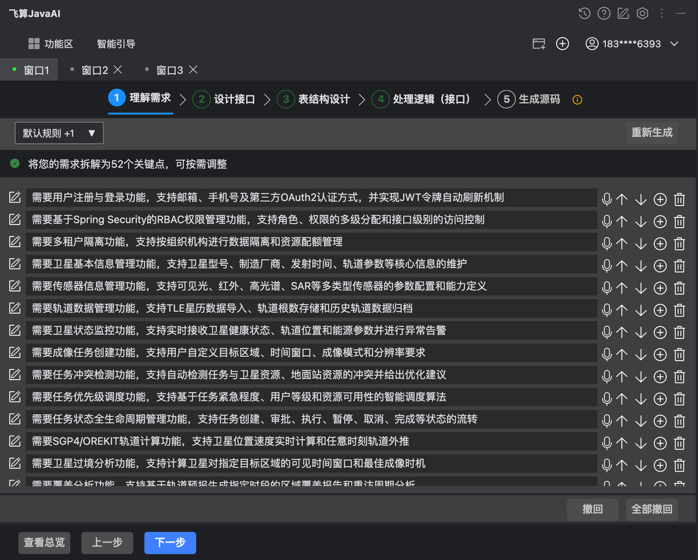
Task: Delete the 成像任务创建功能 requirement row
Action: pos(679,355)
